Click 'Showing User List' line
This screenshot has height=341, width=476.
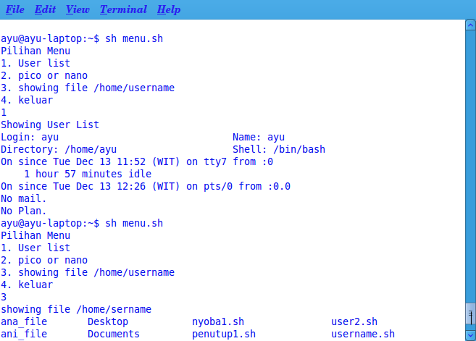point(50,125)
